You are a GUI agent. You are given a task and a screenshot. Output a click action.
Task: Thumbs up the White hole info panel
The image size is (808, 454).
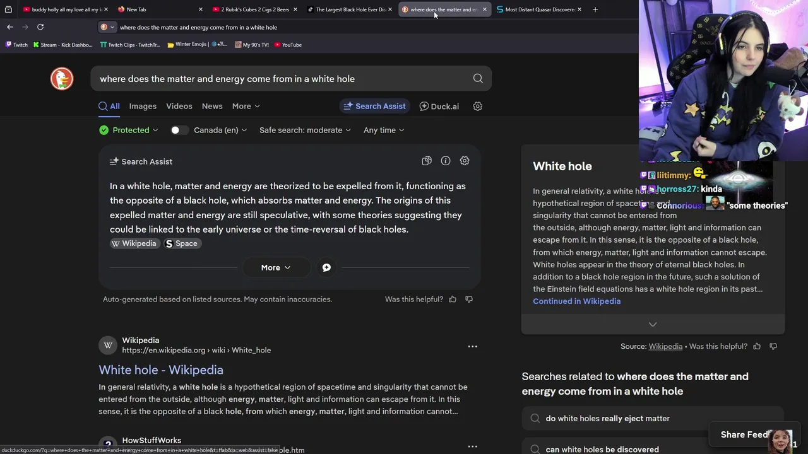coord(757,346)
